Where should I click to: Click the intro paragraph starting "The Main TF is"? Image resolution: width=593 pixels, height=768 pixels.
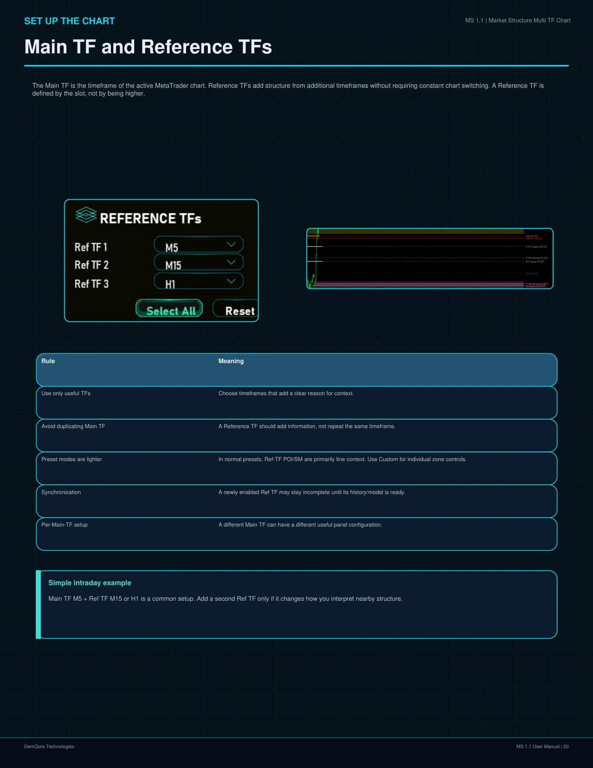tap(288, 89)
